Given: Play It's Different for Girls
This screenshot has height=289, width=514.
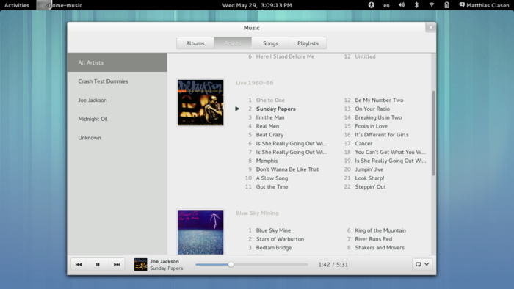Looking at the screenshot, I should [x=382, y=135].
